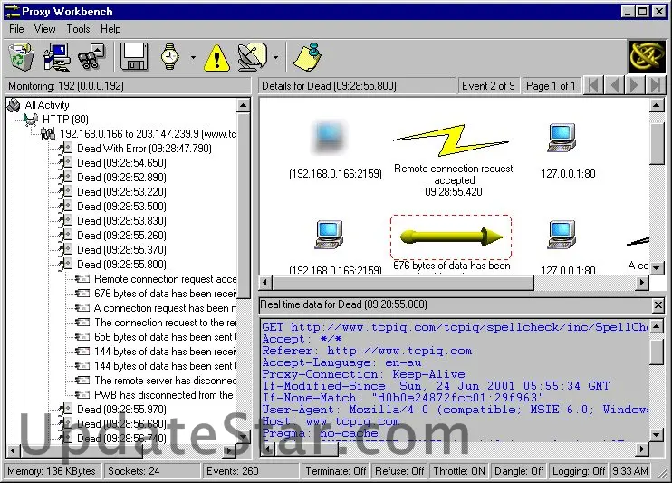
Task: Select Dead (09:28:54.650) entry
Action: coord(121,163)
